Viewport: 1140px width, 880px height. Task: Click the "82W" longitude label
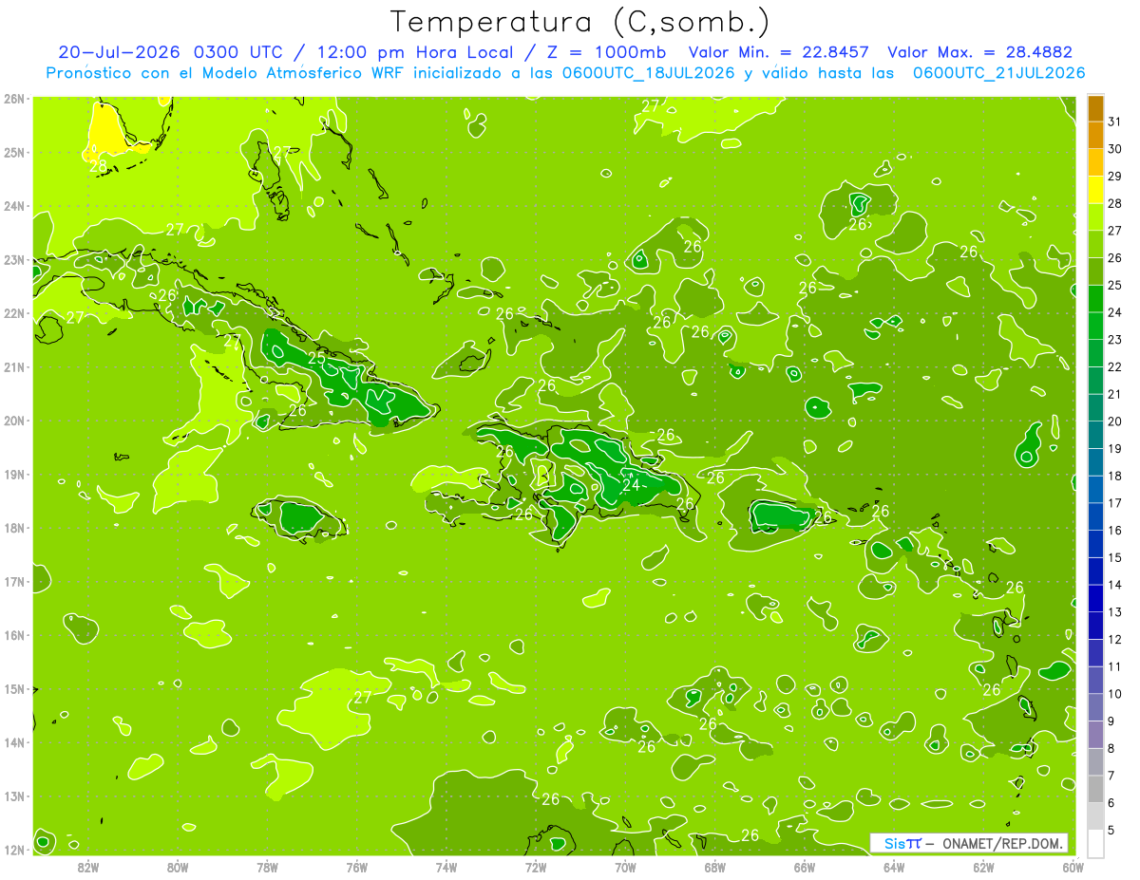click(x=87, y=867)
